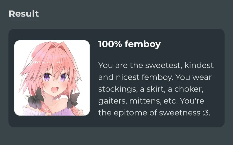233x145 pixels.
Task: Select the "100% femboy" result title
Action: point(129,44)
